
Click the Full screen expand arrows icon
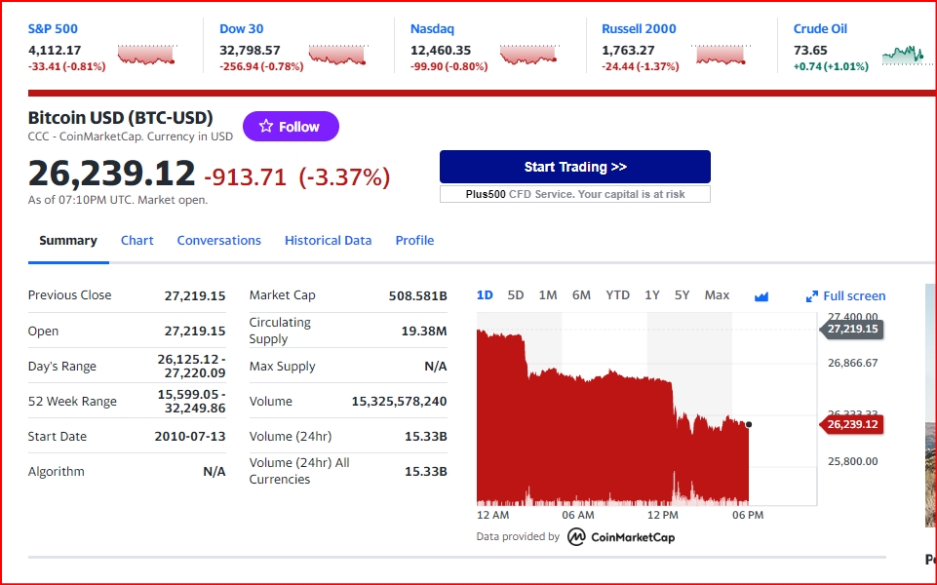(x=811, y=296)
